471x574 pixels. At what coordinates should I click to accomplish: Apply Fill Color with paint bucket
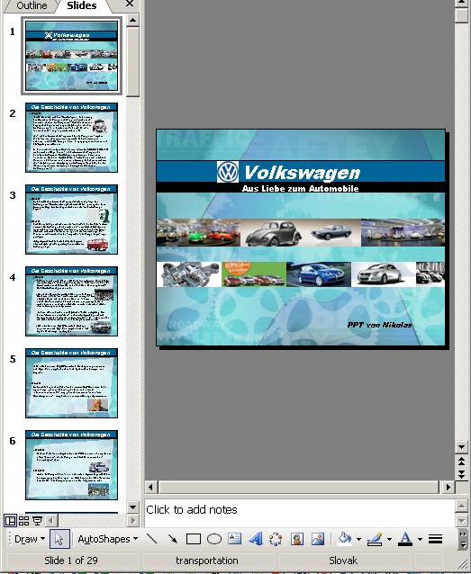tap(344, 539)
